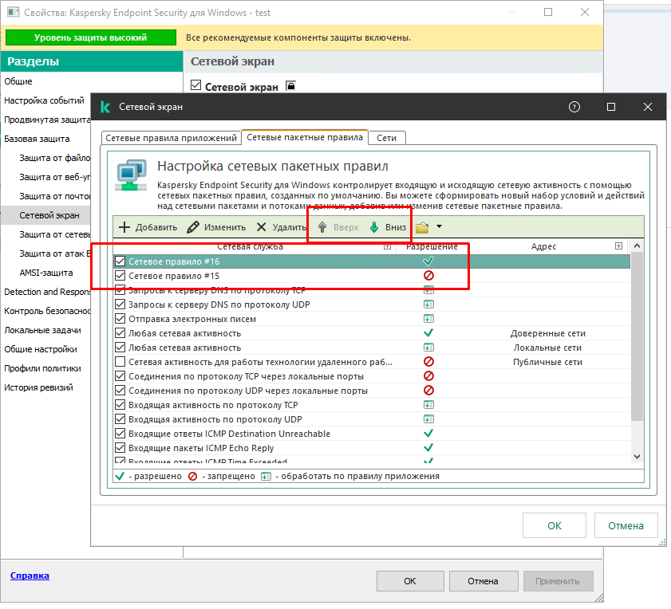Image resolution: width=671 pixels, height=609 pixels.
Task: Click block icon for Сетевое правило #15
Action: coord(428,276)
